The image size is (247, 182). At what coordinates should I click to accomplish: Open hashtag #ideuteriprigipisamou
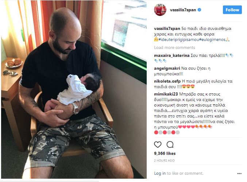coord(179,40)
